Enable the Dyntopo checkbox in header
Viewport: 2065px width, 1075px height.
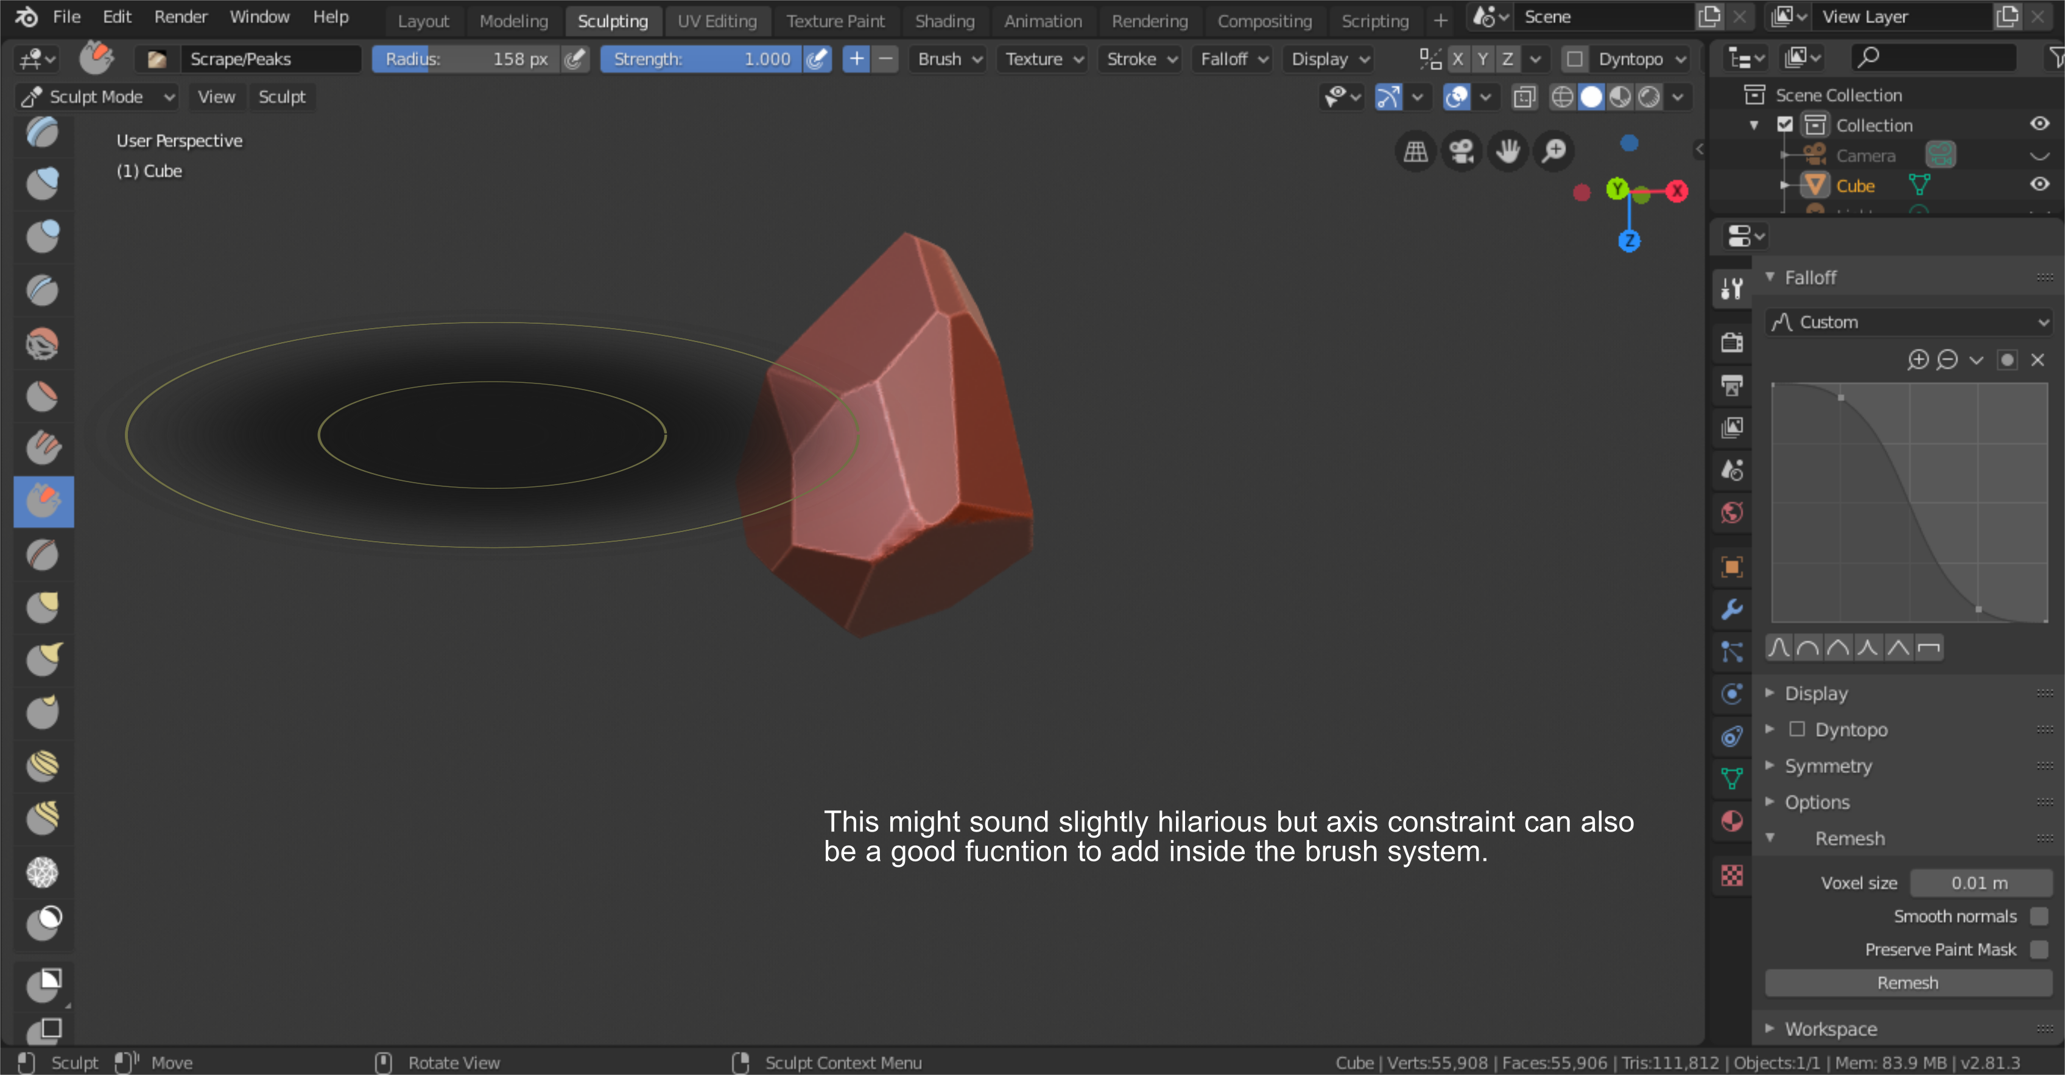coord(1574,59)
